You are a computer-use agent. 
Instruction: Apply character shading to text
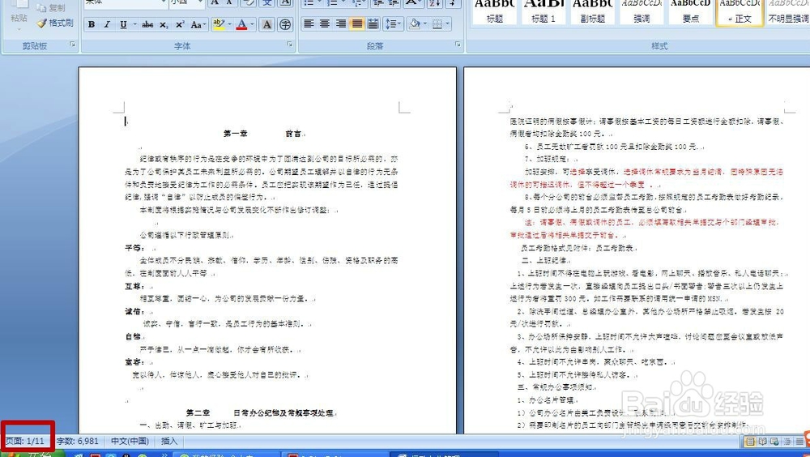[266, 24]
